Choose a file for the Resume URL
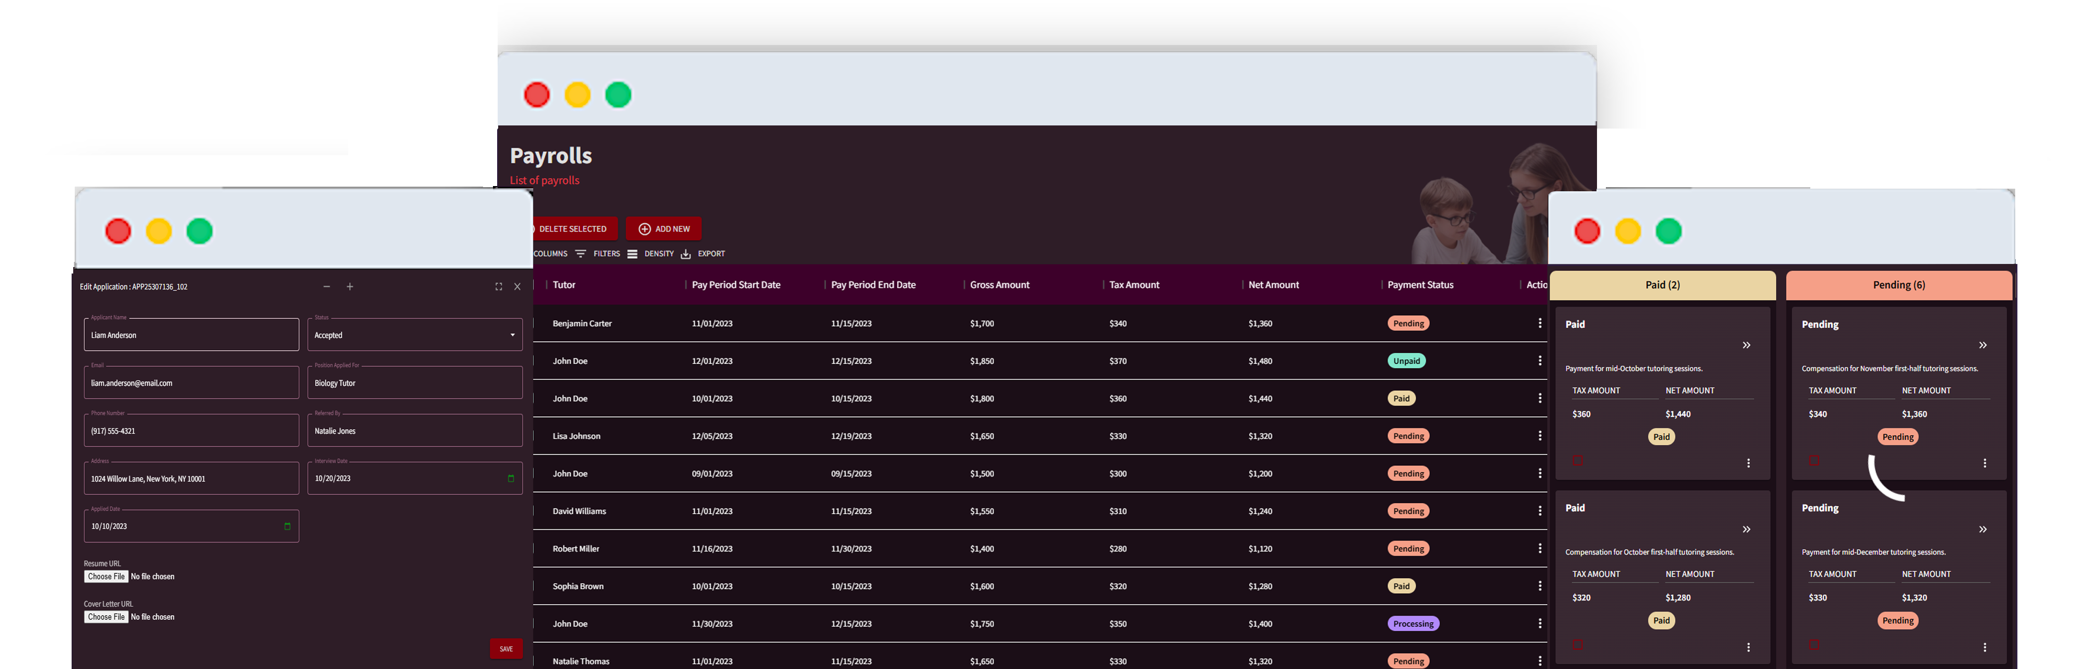Screen dimensions: 2091x669 coord(106,575)
